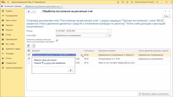Open the Главное section

9,11
